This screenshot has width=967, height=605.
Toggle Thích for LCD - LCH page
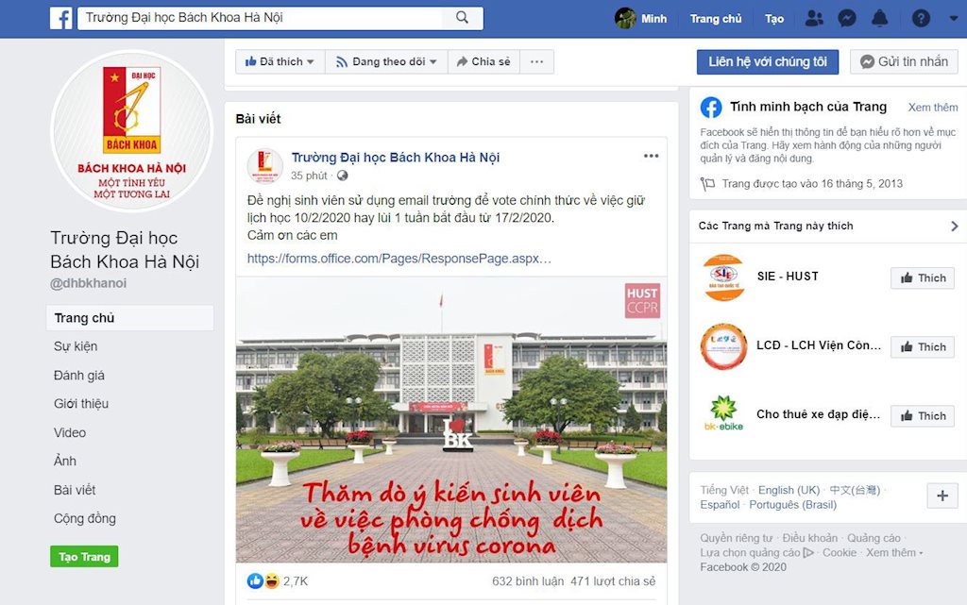[922, 346]
